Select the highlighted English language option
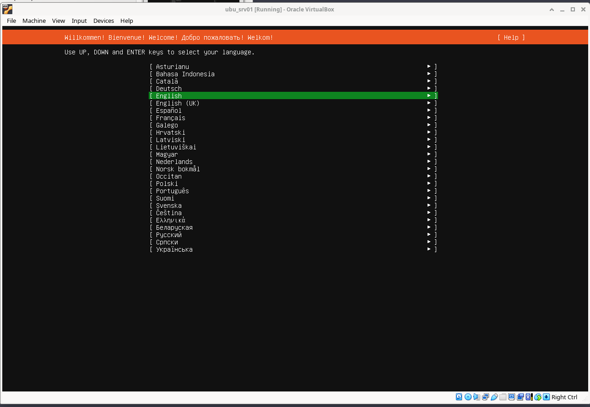This screenshot has width=590, height=407. (293, 96)
